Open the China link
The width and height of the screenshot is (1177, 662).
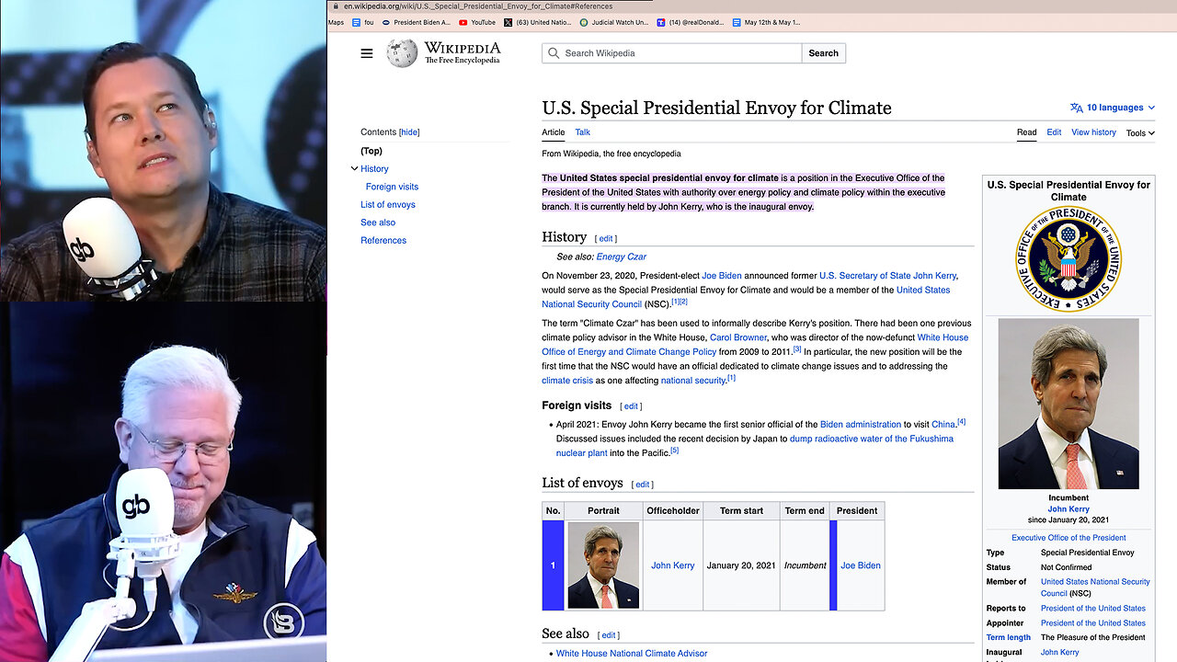coord(943,424)
